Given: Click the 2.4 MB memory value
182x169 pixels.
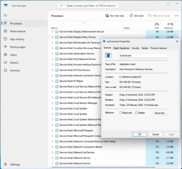Looking at the screenshot, I should 170,147.
